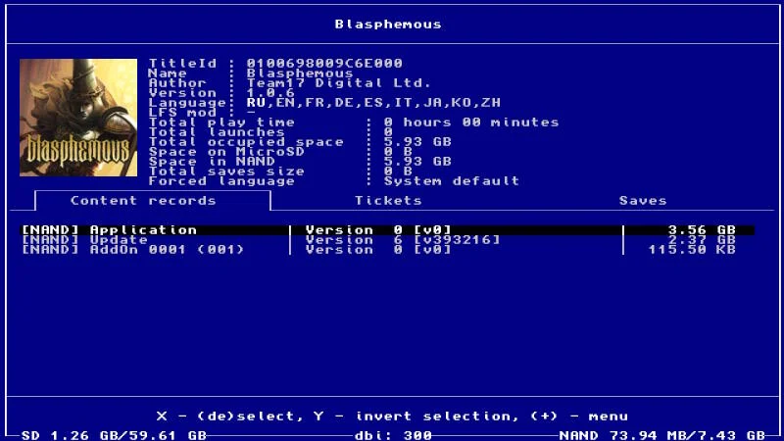784x441 pixels.
Task: Select the Content records tab
Action: pos(143,200)
